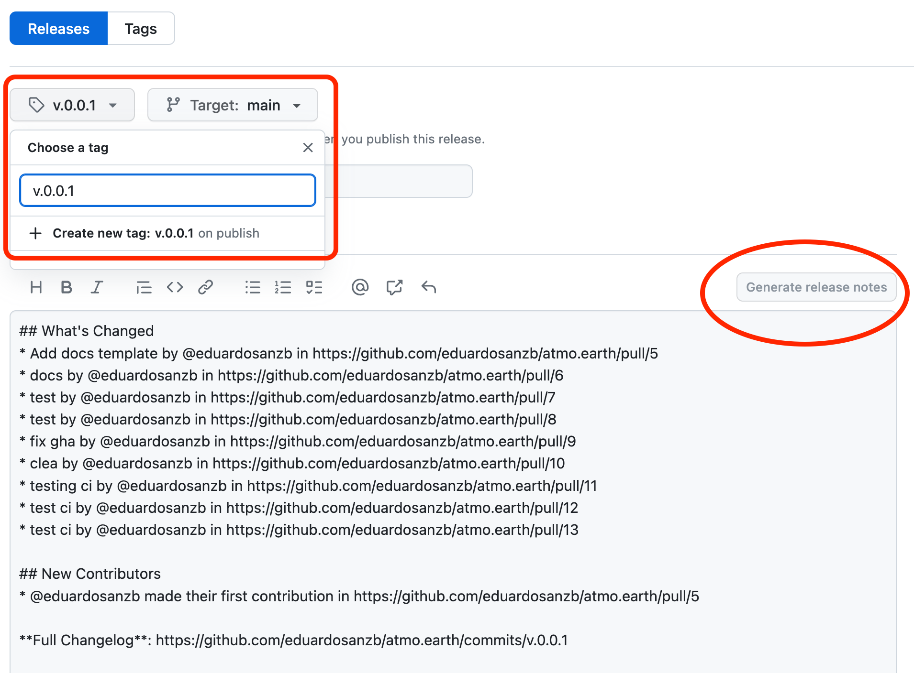Click Generate release notes button
Image resolution: width=914 pixels, height=673 pixels.
point(816,287)
